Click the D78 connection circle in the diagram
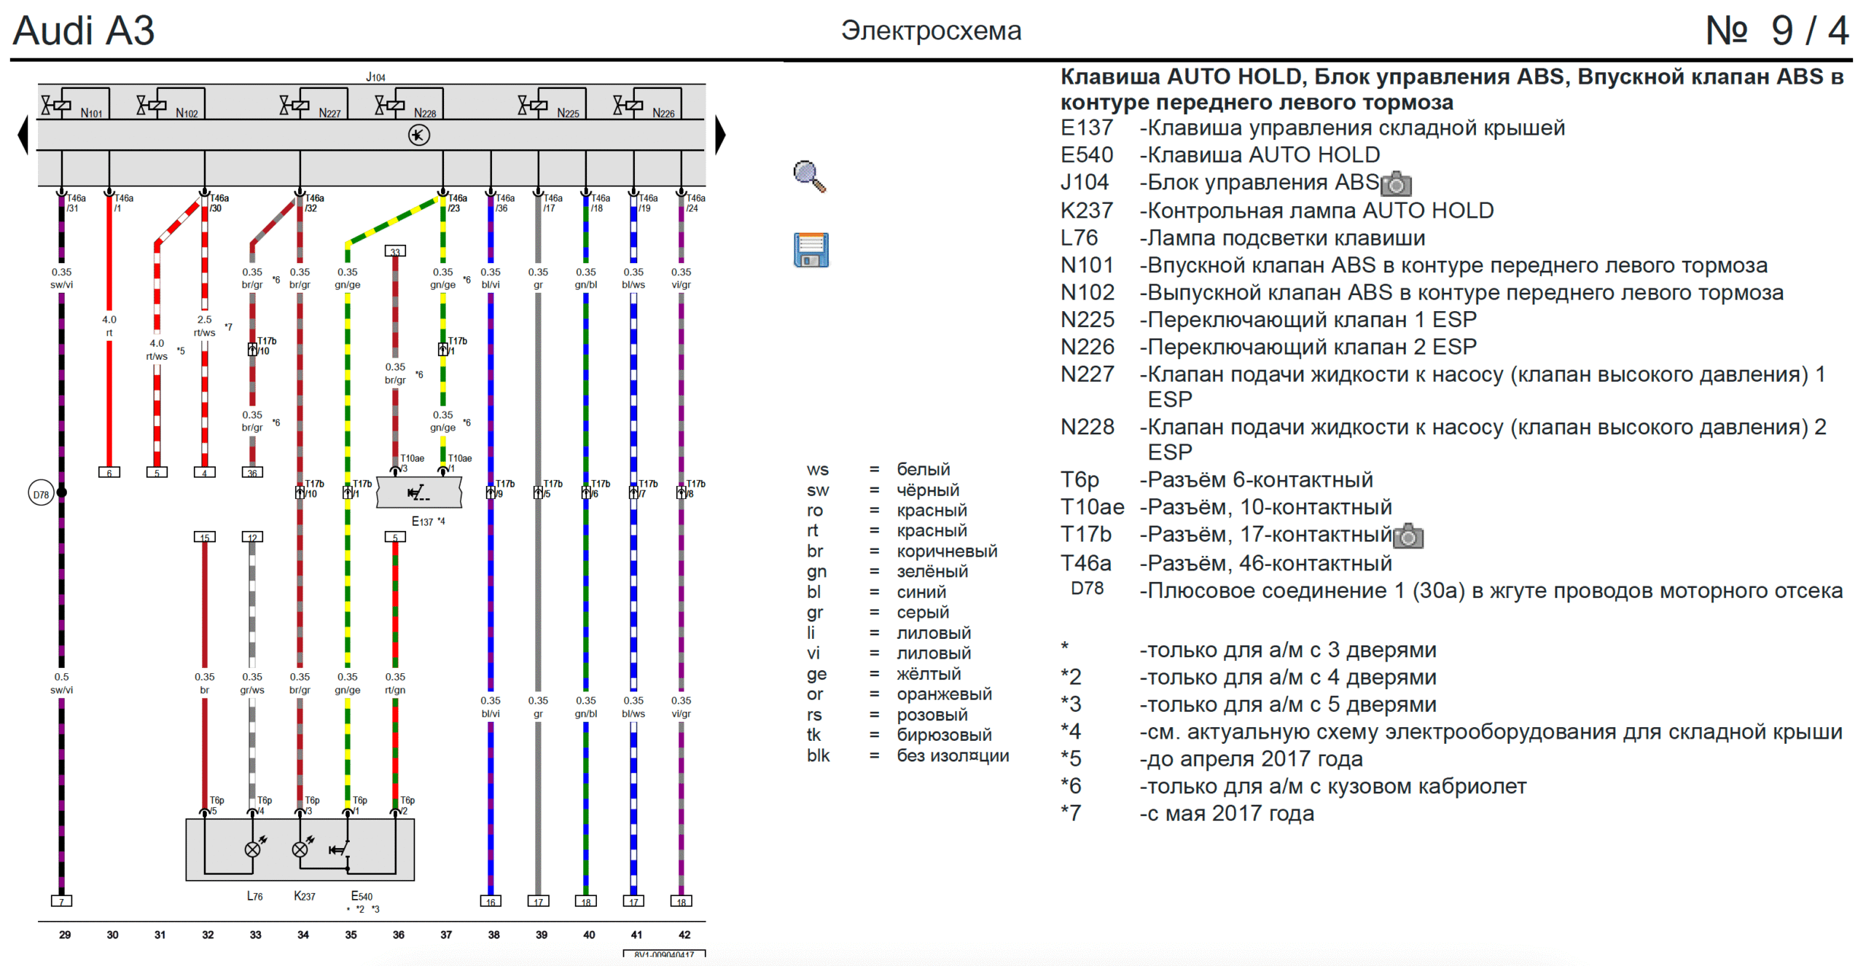The image size is (1866, 966). click(x=41, y=494)
